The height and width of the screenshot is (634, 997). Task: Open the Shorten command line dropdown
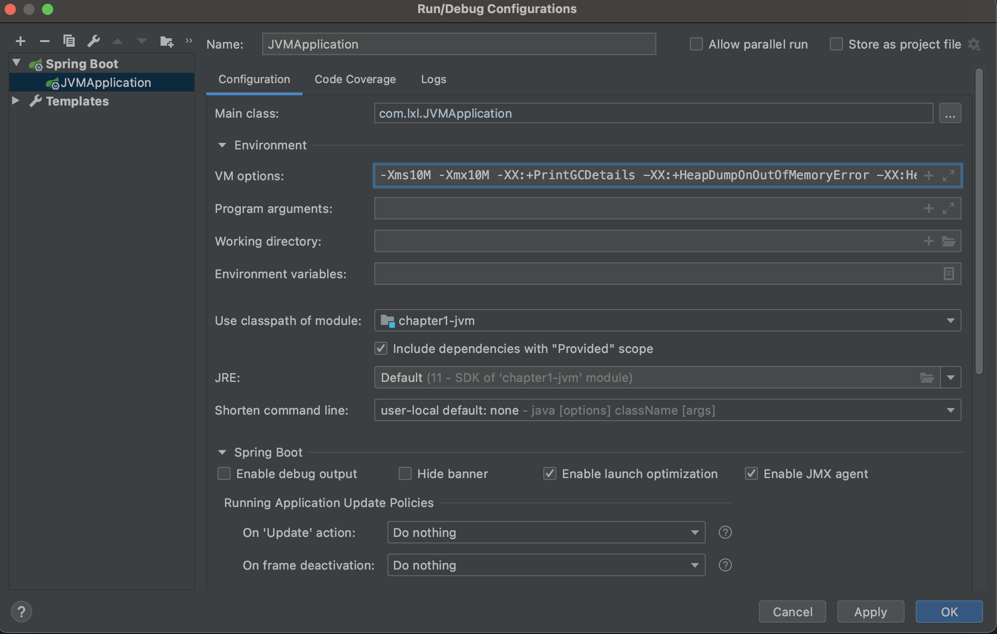click(950, 410)
